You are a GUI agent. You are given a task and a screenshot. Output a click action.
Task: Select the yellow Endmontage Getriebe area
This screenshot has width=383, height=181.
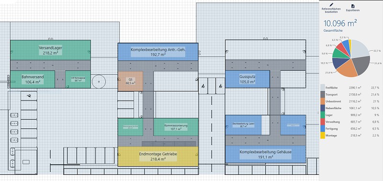click(158, 156)
